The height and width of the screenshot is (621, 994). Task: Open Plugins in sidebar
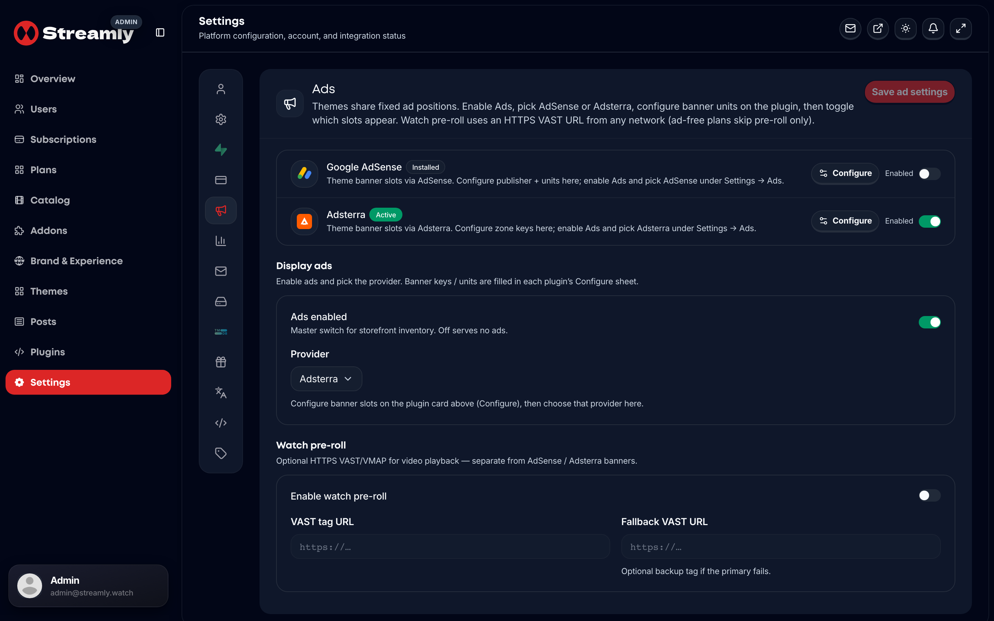click(88, 352)
